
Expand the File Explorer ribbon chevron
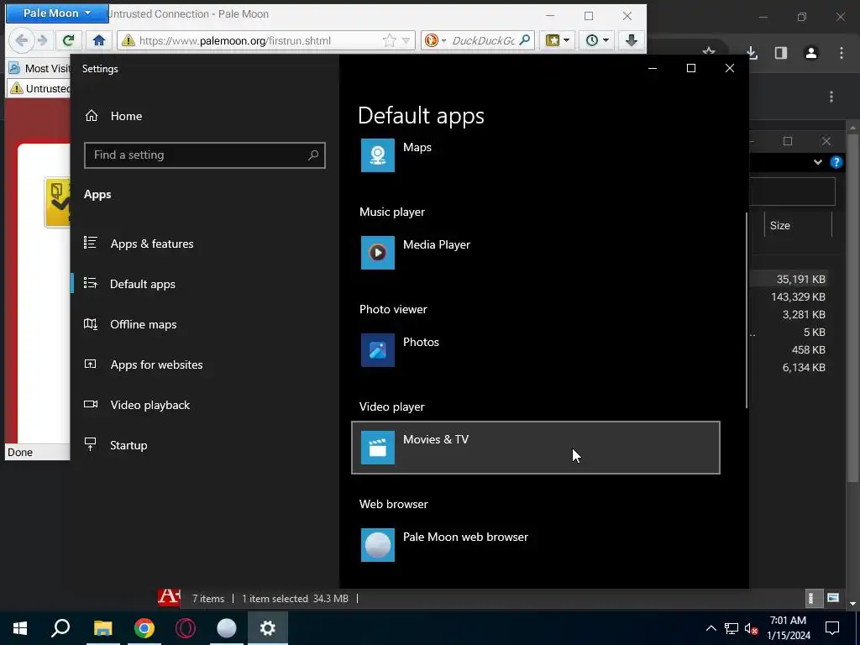(x=818, y=162)
